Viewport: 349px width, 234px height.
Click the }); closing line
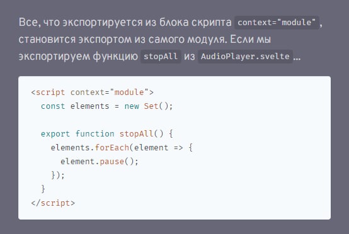coord(58,175)
